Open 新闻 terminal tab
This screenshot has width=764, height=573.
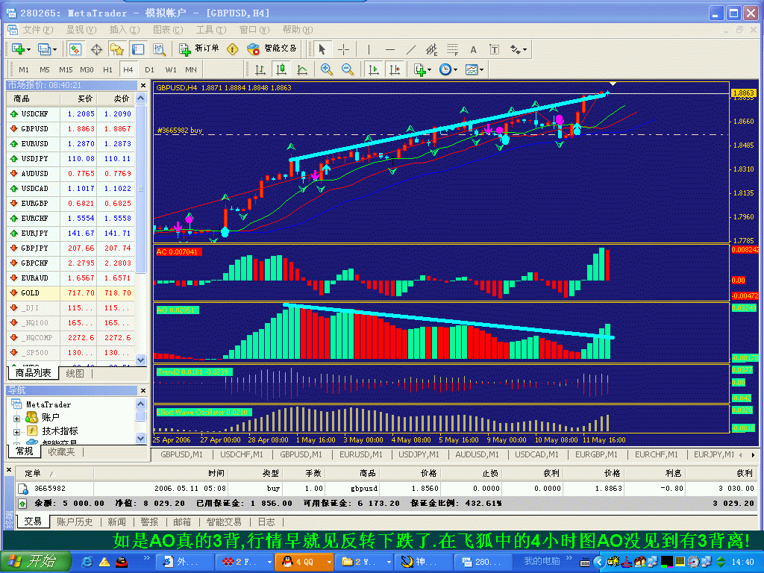[x=116, y=522]
